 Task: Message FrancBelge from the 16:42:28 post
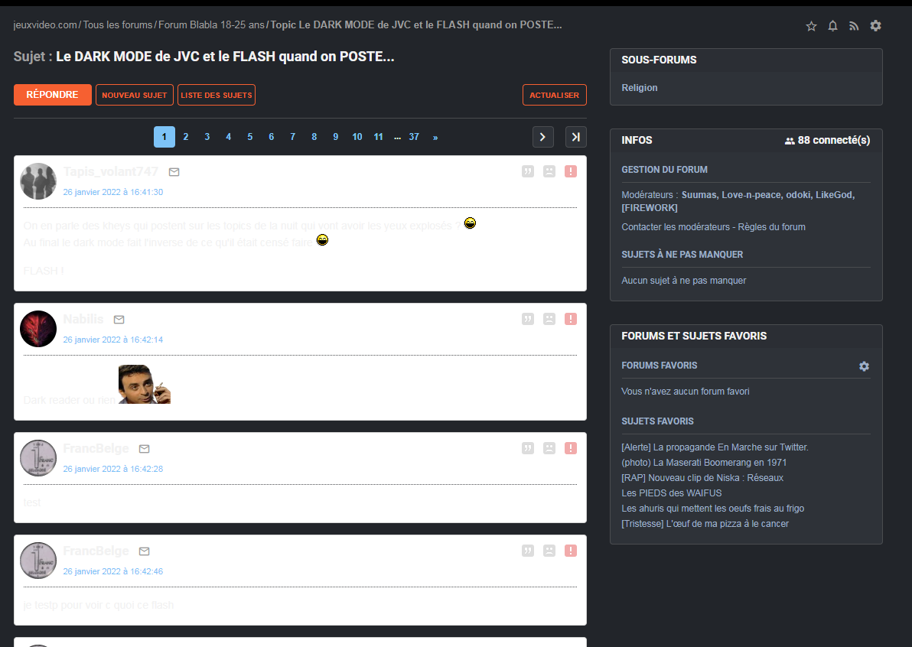145,449
